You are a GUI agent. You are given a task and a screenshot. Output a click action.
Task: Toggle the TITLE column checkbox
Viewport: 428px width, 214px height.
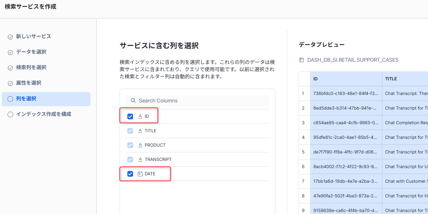tap(130, 131)
